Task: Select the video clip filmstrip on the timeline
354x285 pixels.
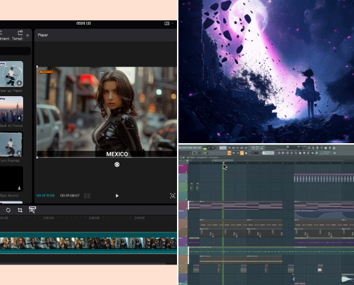Action: (88, 243)
